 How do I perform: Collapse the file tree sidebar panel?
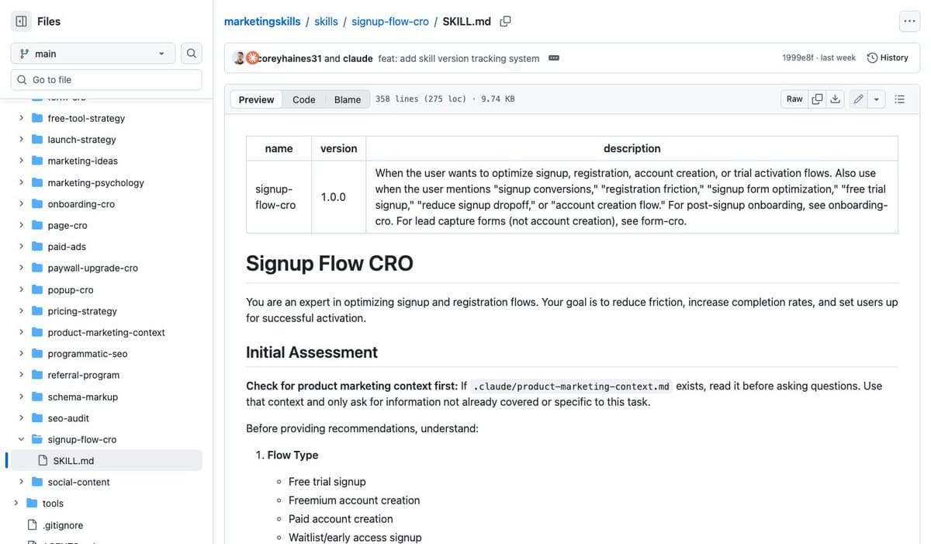pyautogui.click(x=20, y=20)
